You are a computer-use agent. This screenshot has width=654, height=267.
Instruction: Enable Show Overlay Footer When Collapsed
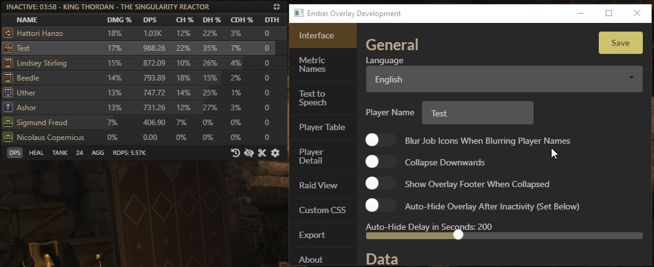380,183
